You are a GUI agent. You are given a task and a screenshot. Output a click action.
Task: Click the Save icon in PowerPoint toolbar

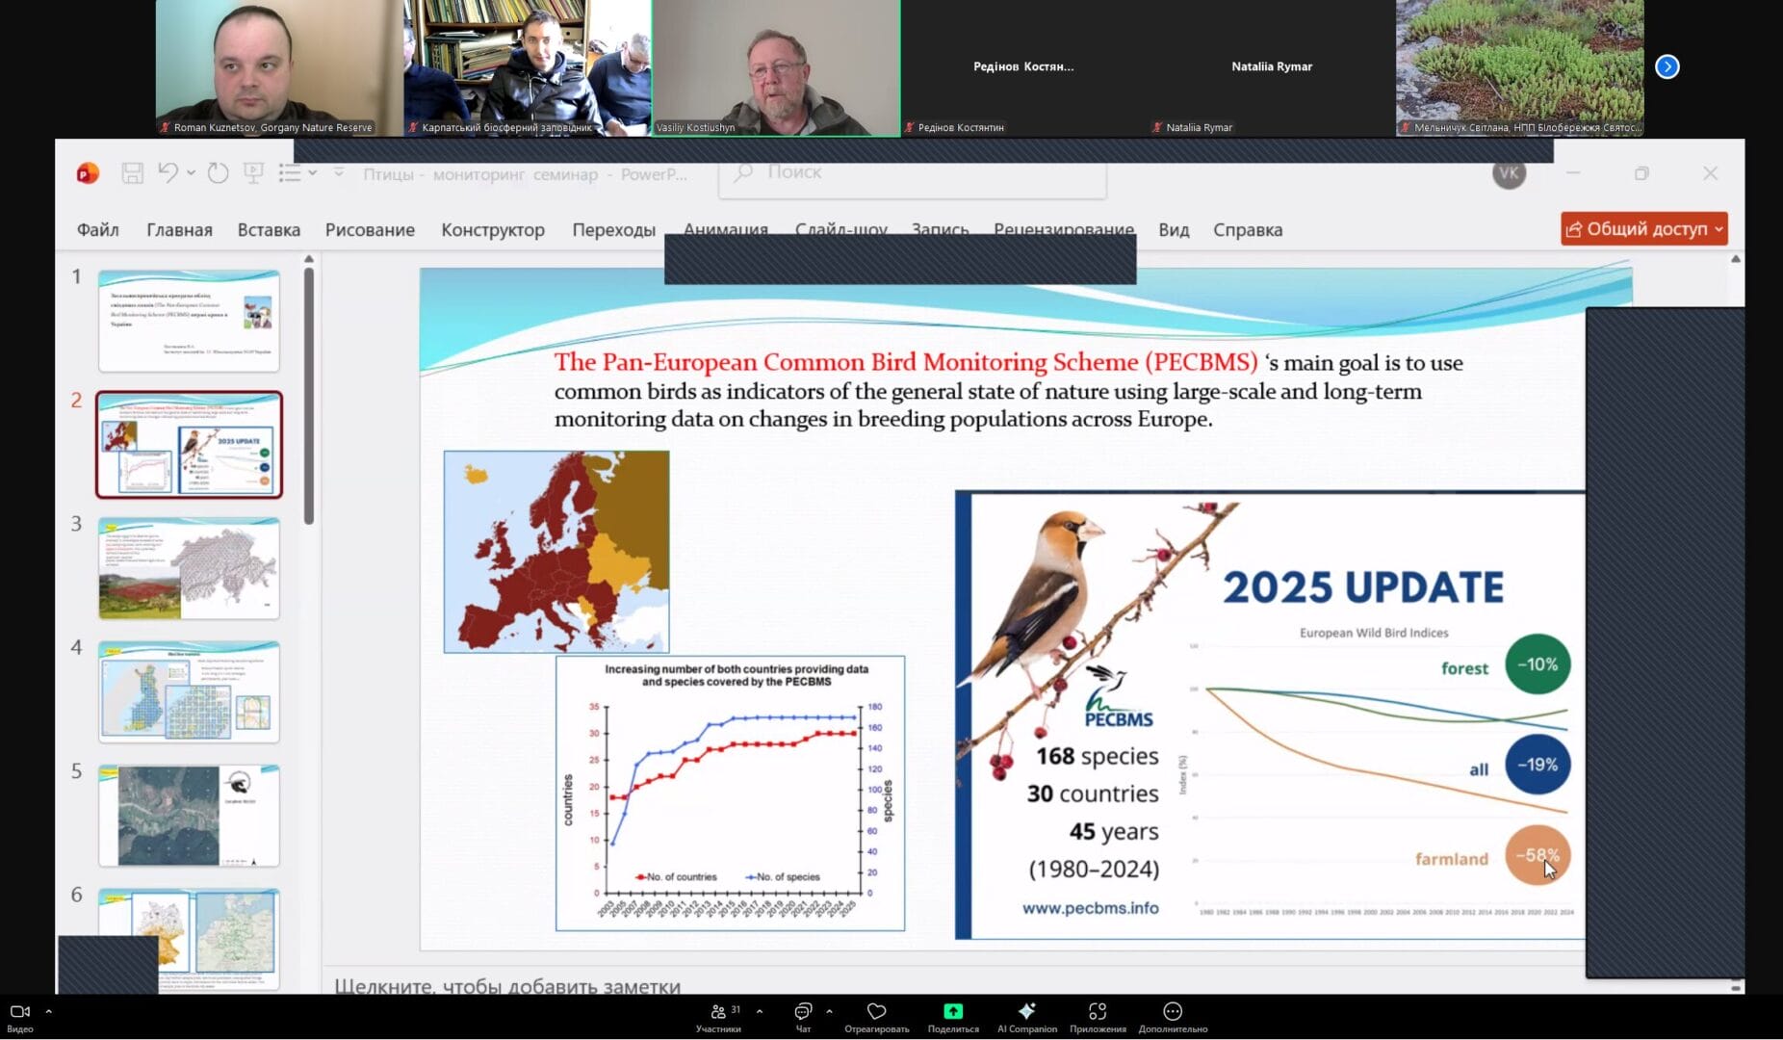click(132, 173)
